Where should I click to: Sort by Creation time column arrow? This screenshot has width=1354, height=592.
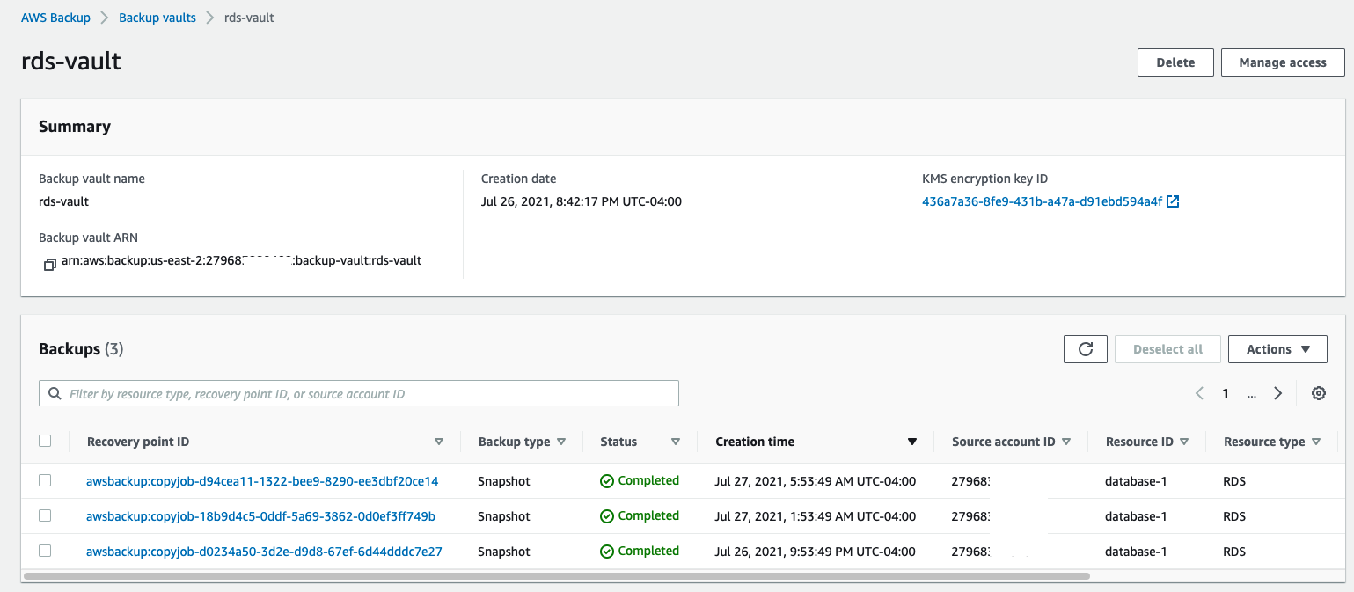click(912, 442)
